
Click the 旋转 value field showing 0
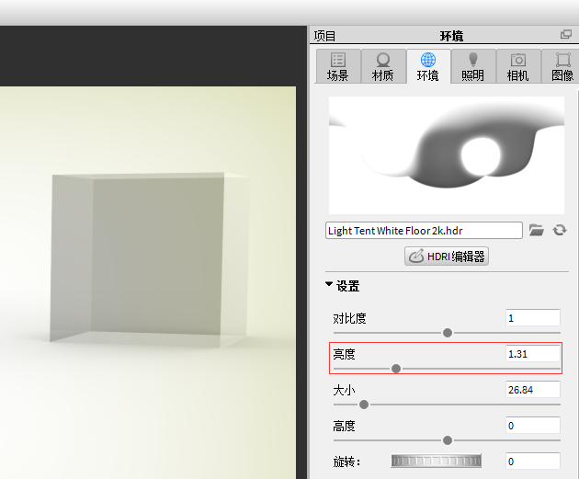(533, 462)
